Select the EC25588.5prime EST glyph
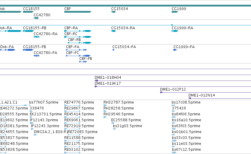Screen dimensions: 251x154 tap(112, 123)
